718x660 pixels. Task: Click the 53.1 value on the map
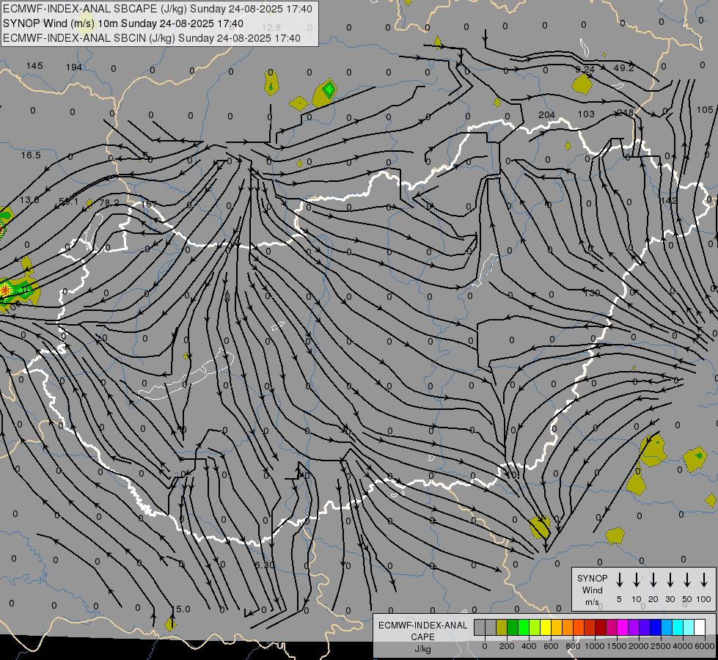(68, 202)
